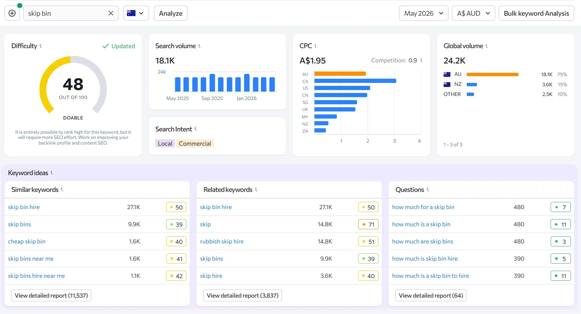Click the Search volume info icon
The image size is (581, 314).
coord(199,46)
